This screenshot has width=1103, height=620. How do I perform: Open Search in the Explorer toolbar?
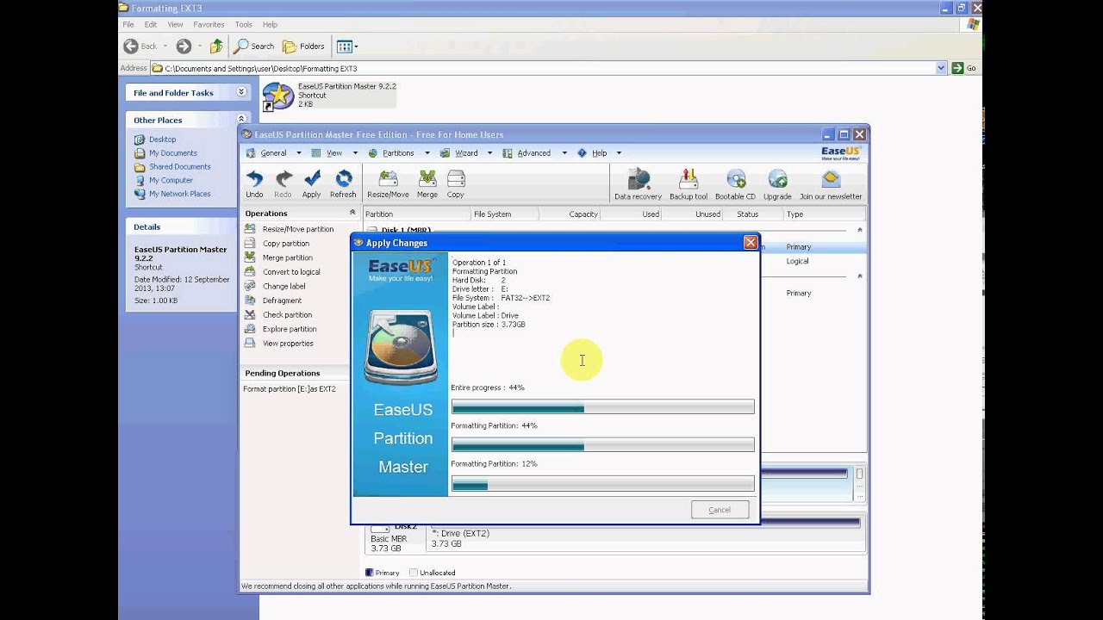point(254,46)
